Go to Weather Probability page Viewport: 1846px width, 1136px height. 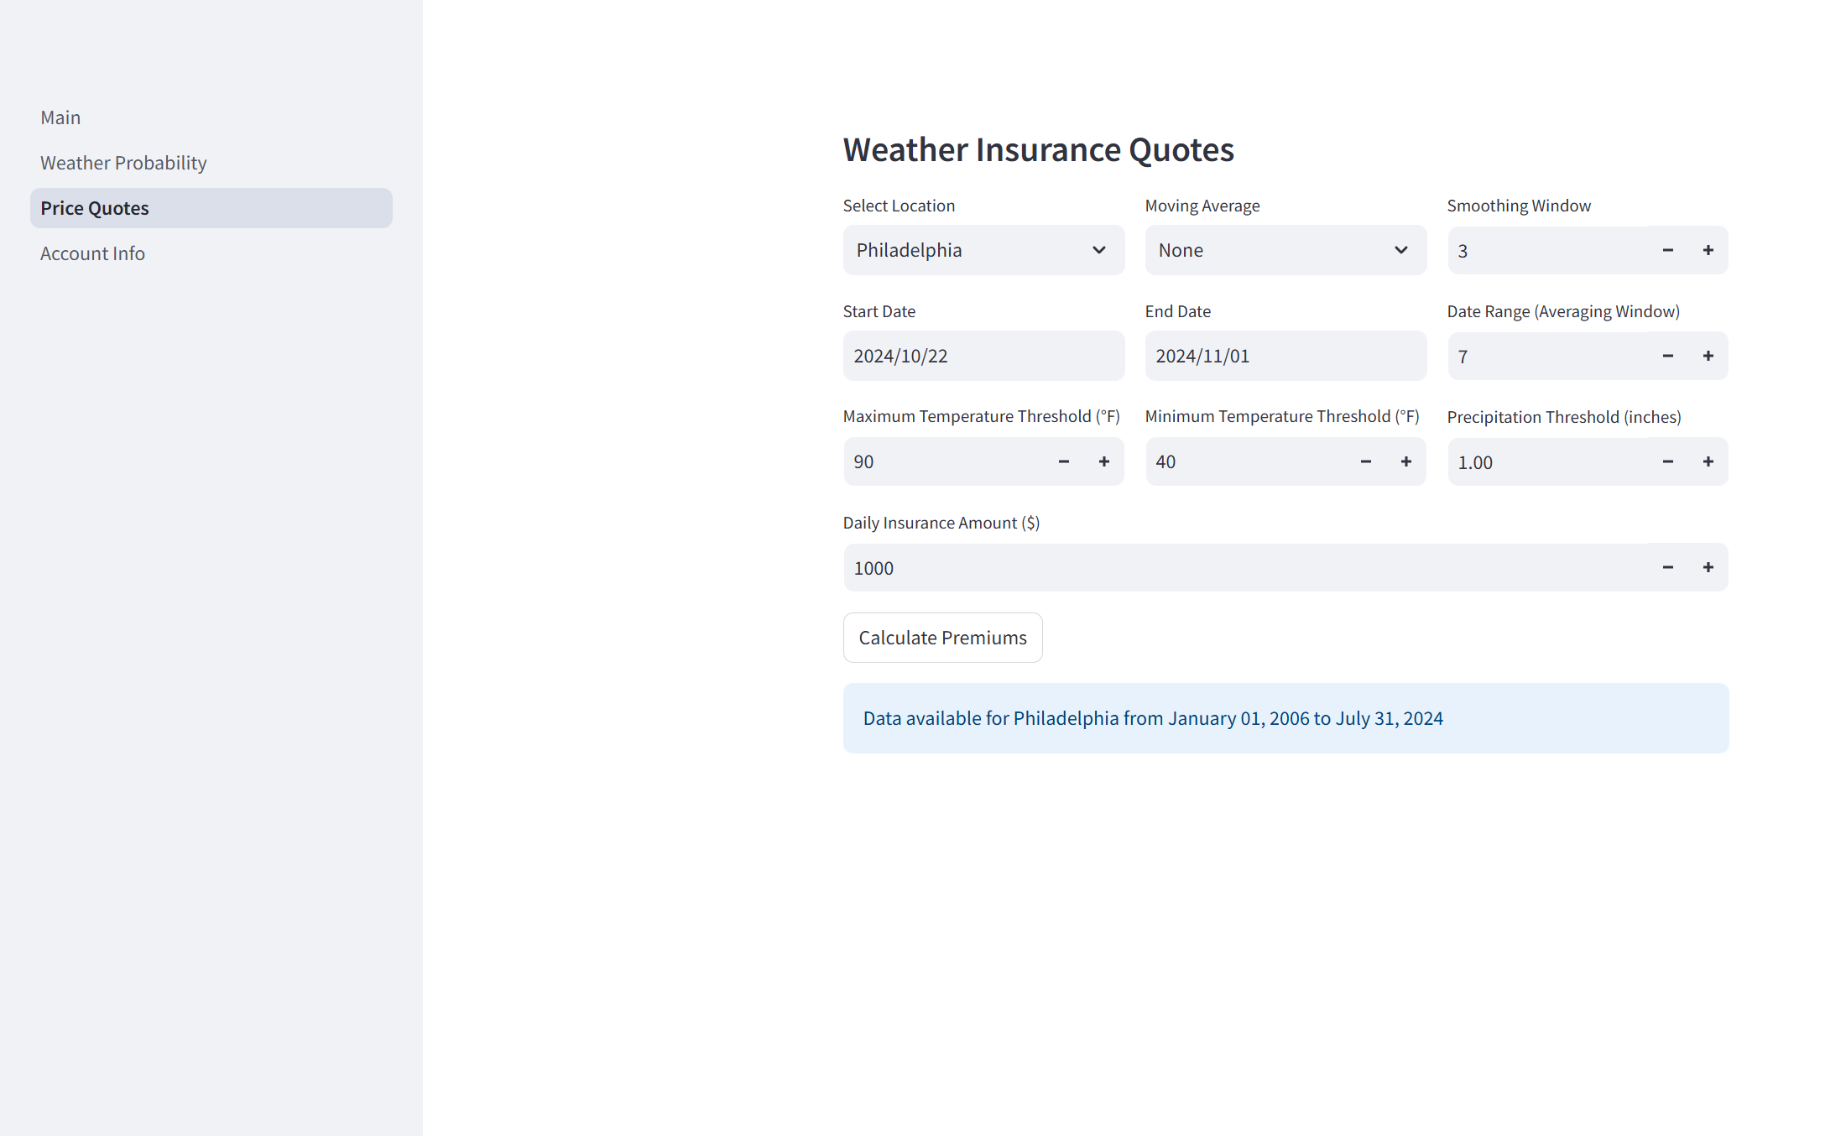click(123, 163)
